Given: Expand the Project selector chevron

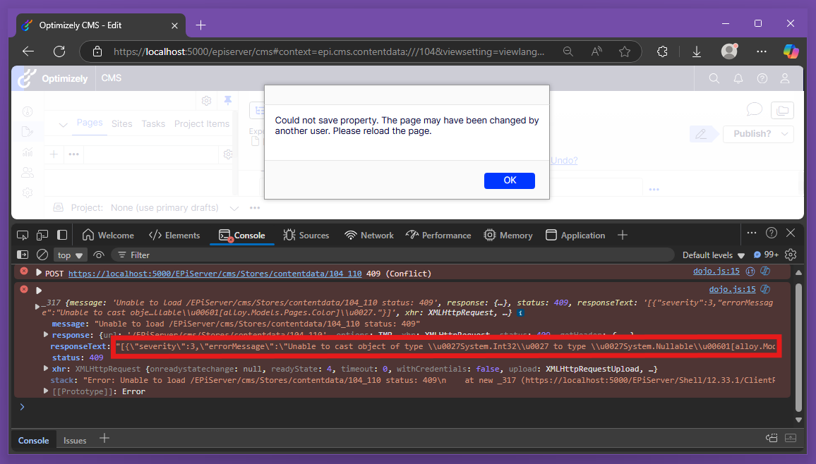Looking at the screenshot, I should click(234, 208).
